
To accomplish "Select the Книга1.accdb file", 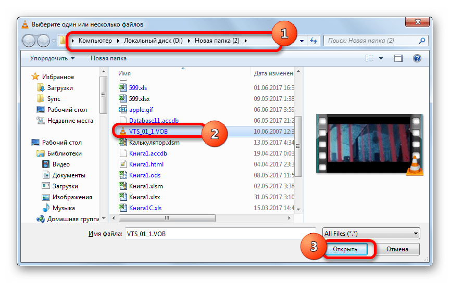I will pyautogui.click(x=148, y=153).
